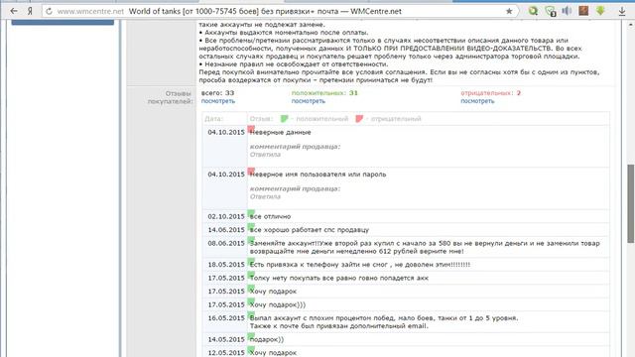The width and height of the screenshot is (635, 357).
Task: Click red flag on Неверные данные review
Action: coord(251,129)
